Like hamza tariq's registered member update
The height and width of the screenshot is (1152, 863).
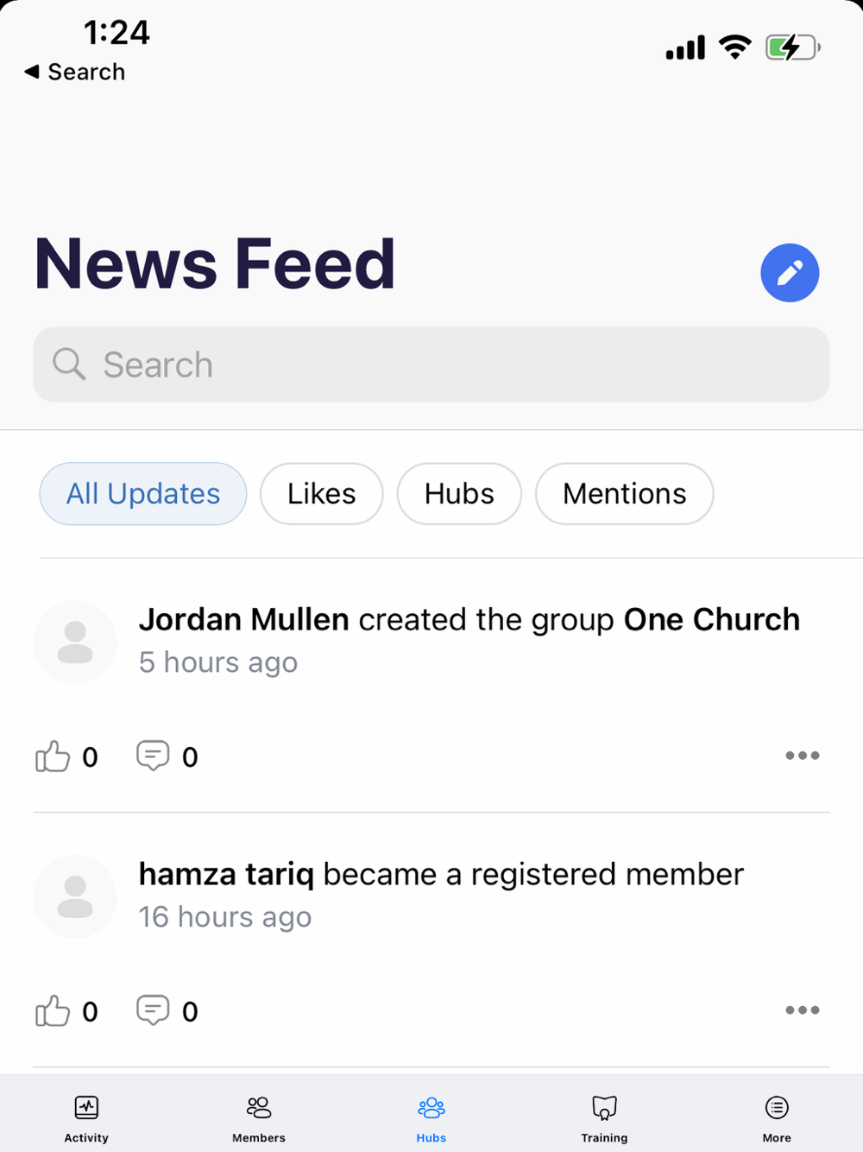point(53,1011)
